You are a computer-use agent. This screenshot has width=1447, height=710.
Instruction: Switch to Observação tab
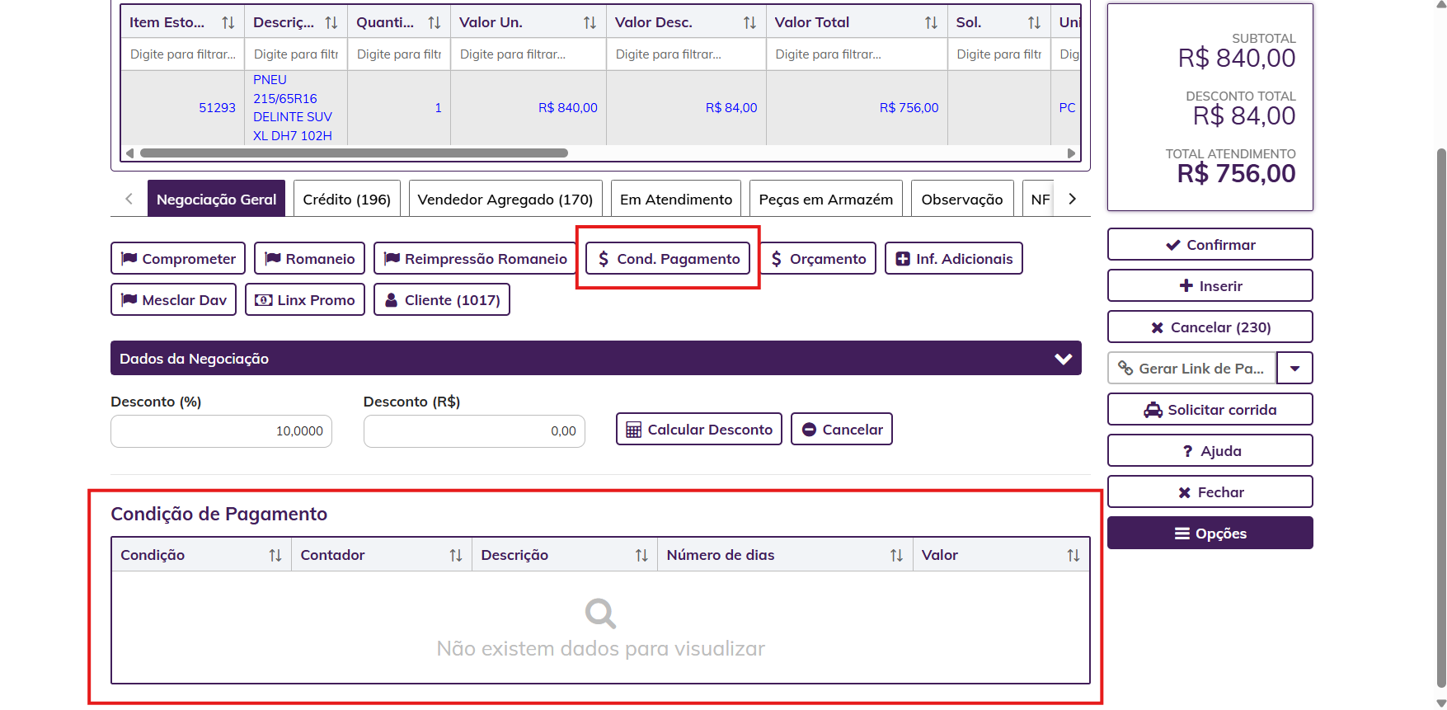962,199
